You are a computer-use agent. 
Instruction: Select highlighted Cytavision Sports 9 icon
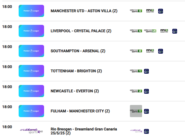coord(136,111)
